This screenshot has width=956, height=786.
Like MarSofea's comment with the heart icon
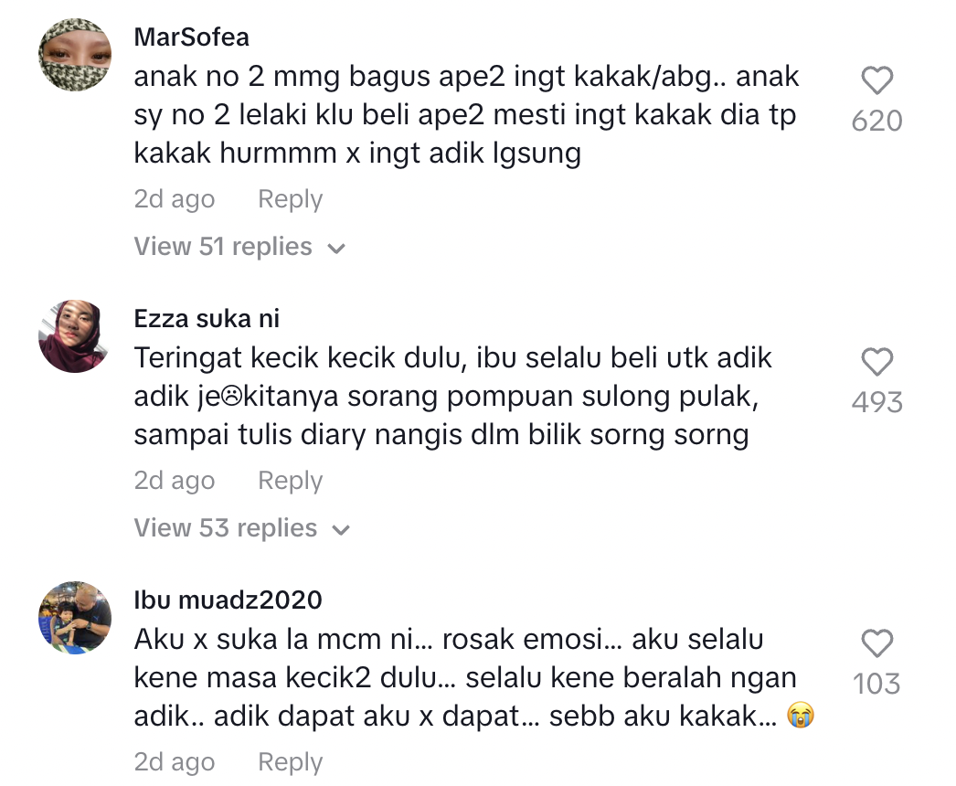[x=876, y=82]
